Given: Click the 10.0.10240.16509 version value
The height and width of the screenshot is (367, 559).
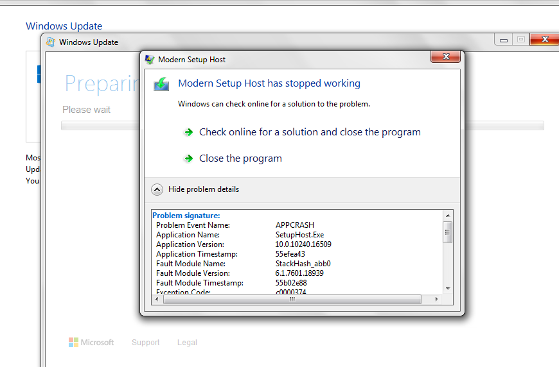Looking at the screenshot, I should [x=303, y=244].
